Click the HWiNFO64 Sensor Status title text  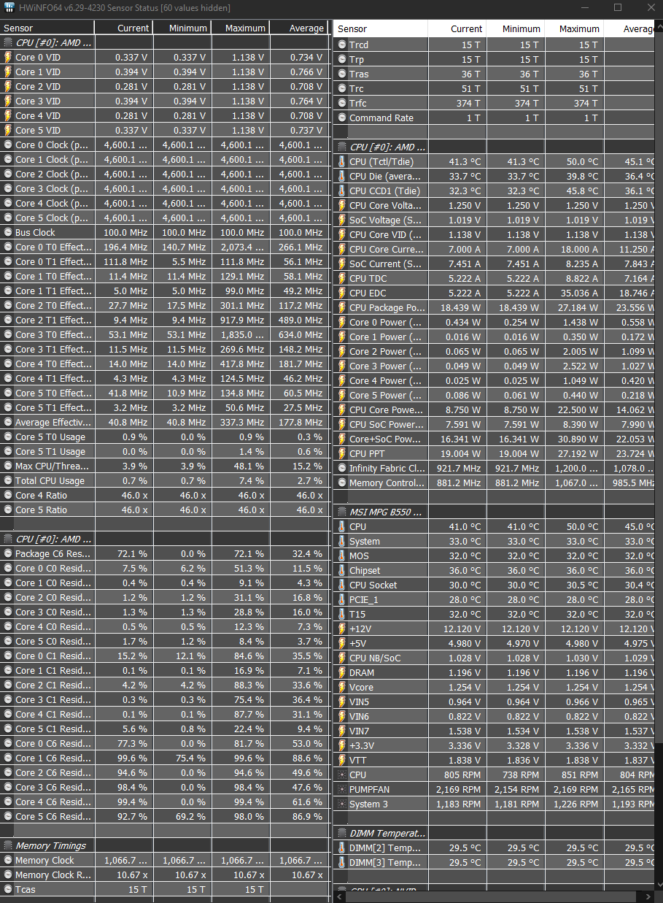[125, 7]
